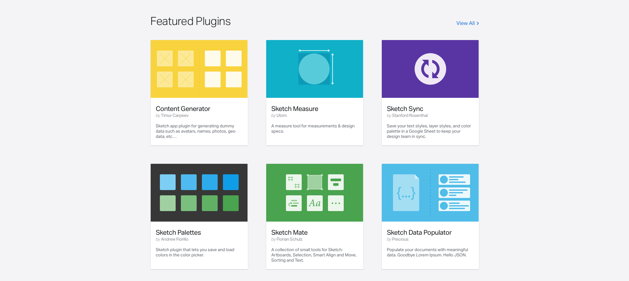Open the Content Generator plugin title
The height and width of the screenshot is (281, 629).
tap(183, 109)
